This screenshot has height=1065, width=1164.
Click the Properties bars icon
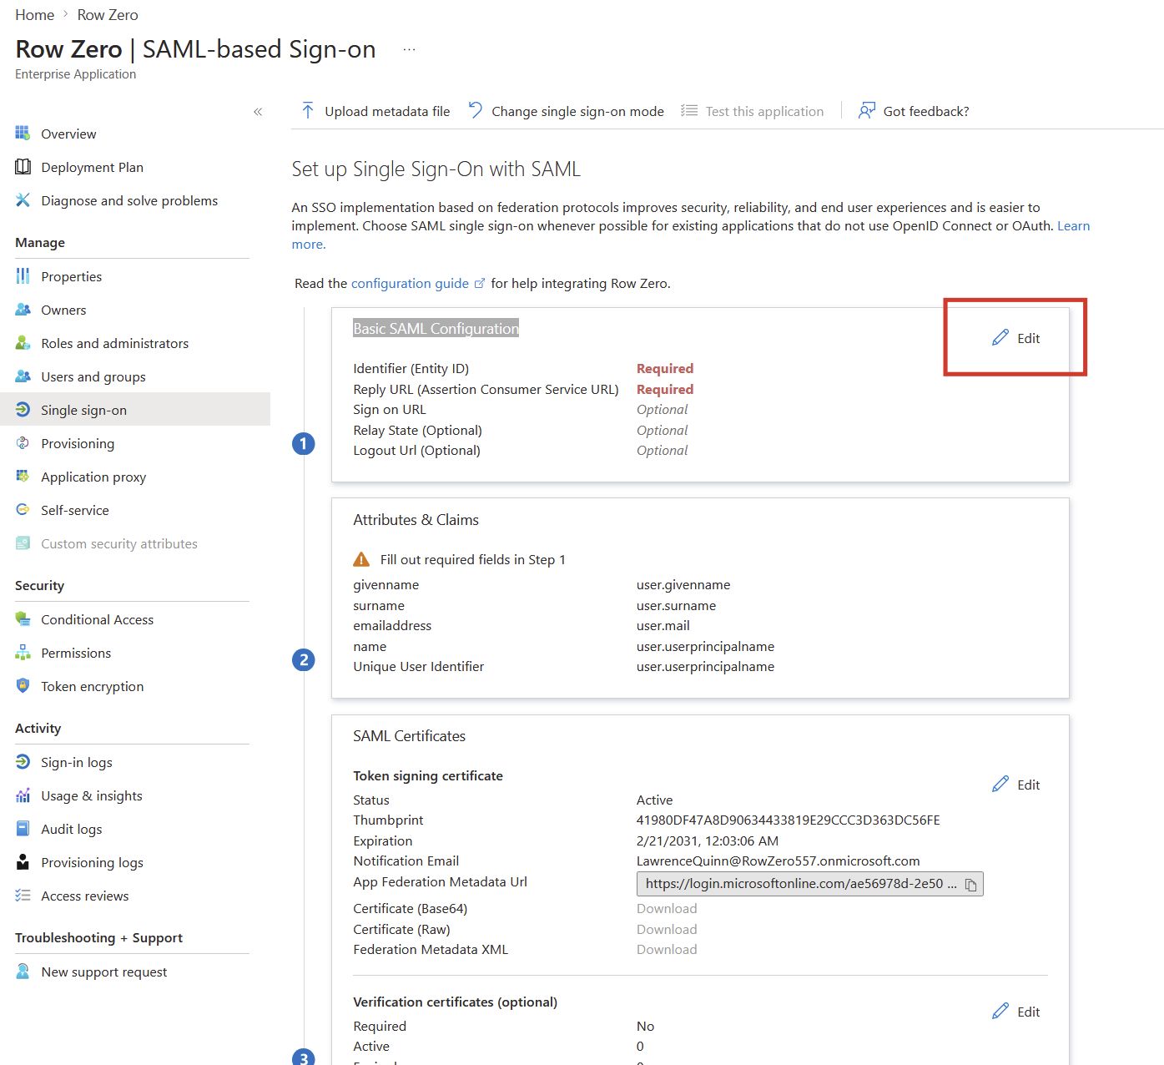(x=23, y=276)
